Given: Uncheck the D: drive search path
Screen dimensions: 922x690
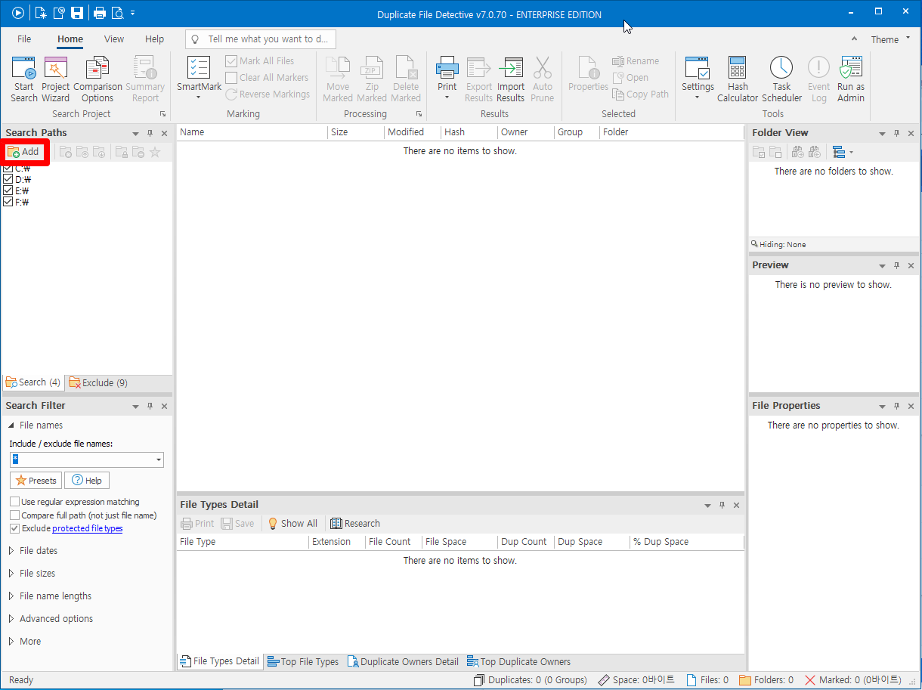Looking at the screenshot, I should [8, 179].
